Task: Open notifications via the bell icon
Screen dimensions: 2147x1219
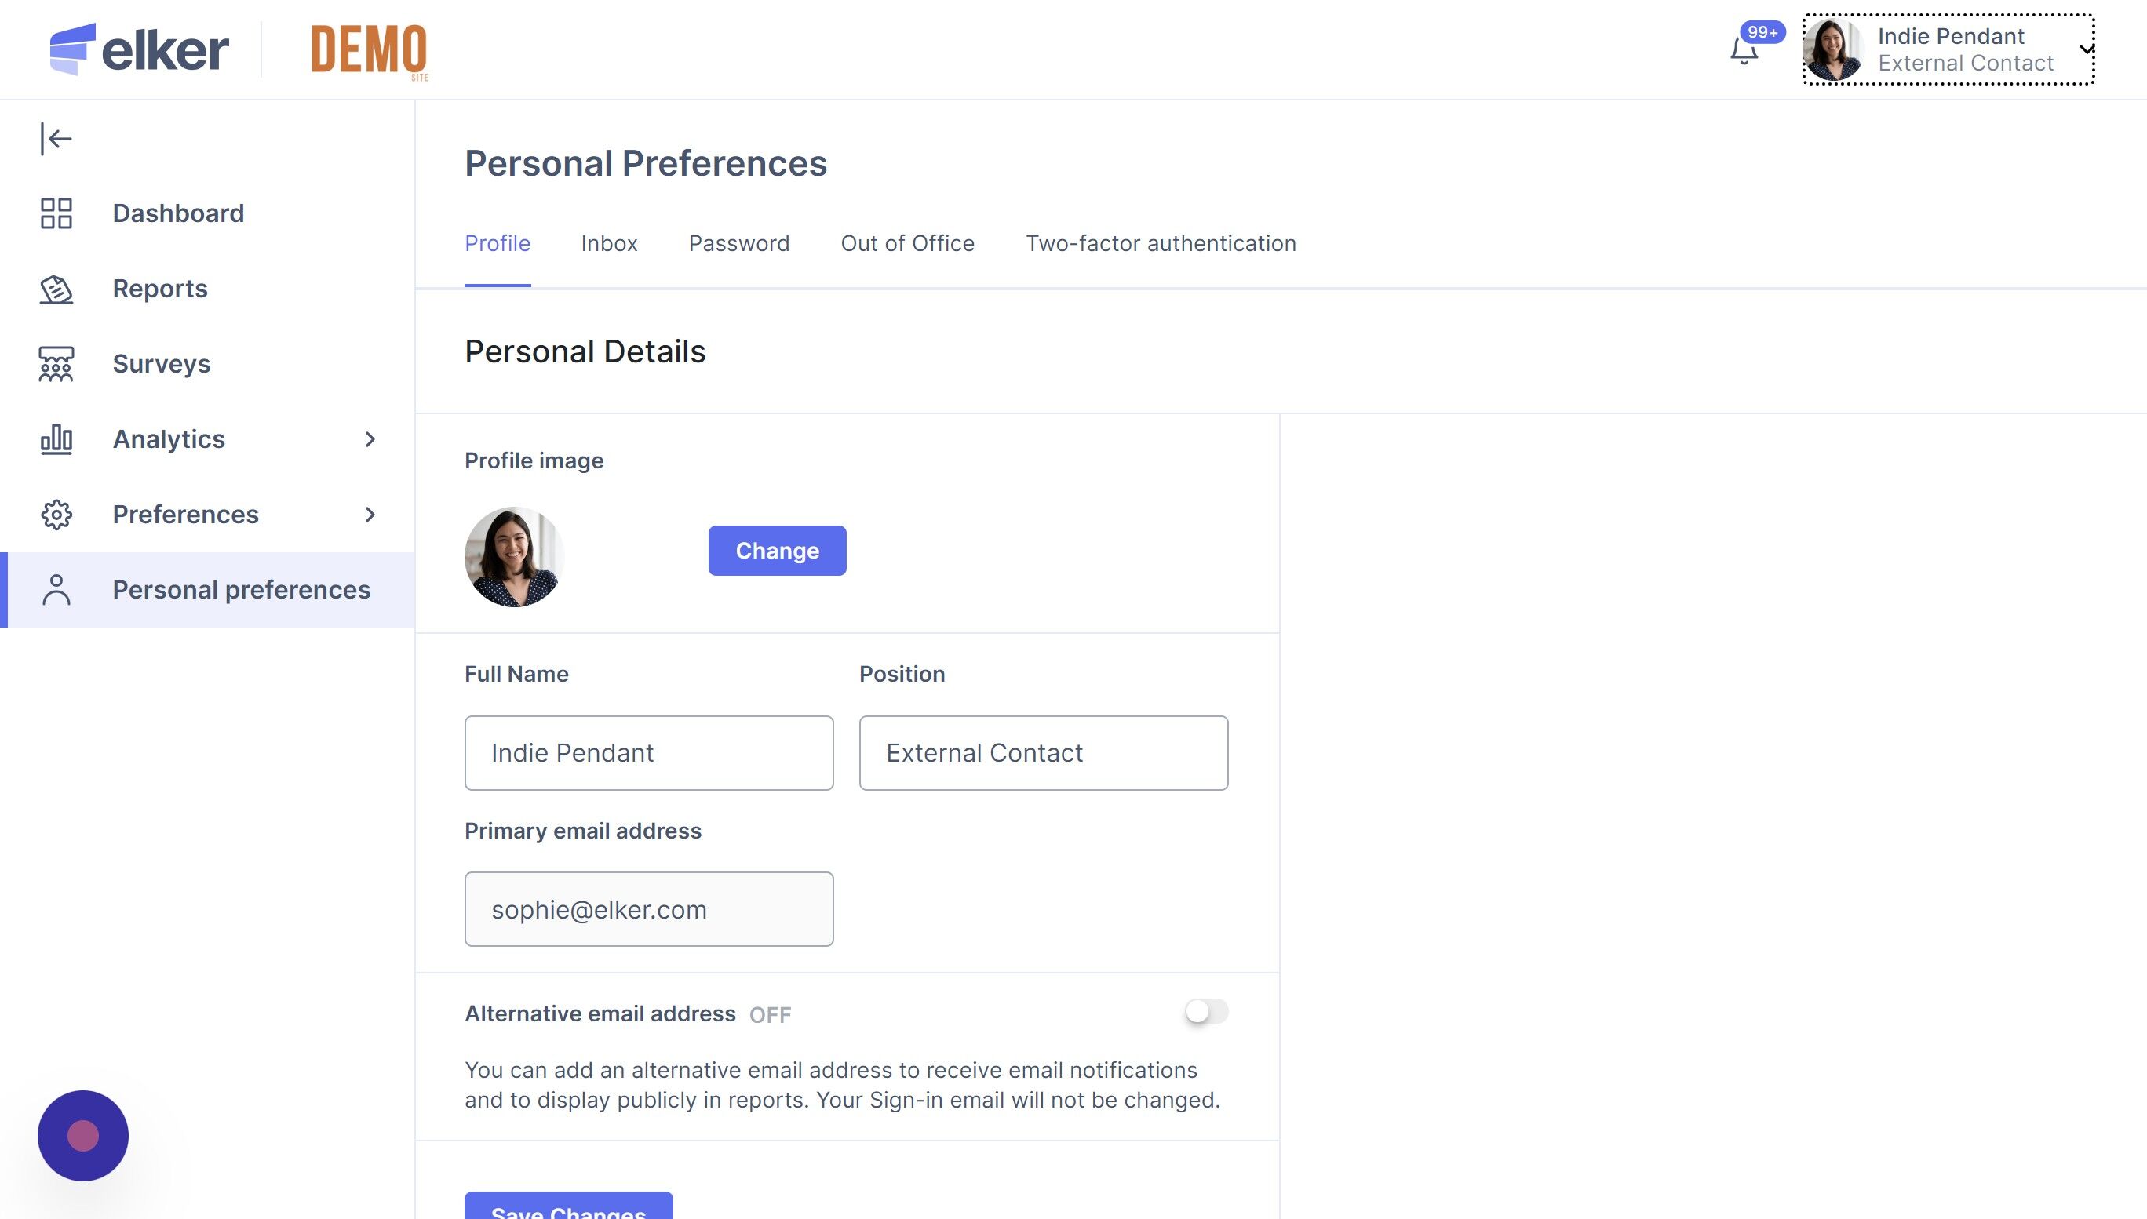Action: point(1744,52)
